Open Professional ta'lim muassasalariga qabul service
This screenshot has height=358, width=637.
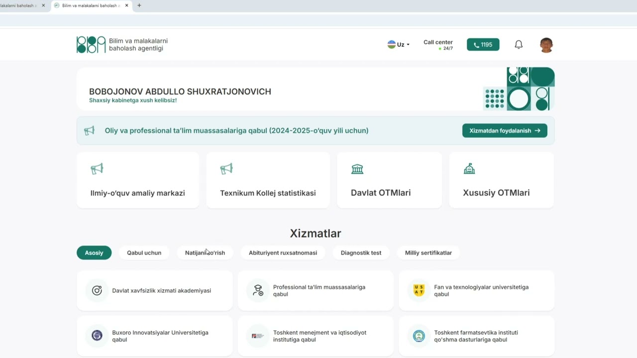click(316, 290)
